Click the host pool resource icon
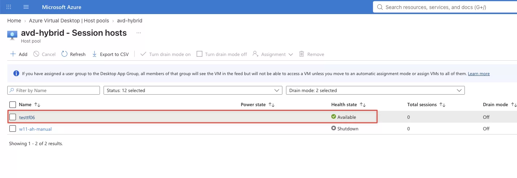Screen dimensions: 517x178 [x=12, y=35]
